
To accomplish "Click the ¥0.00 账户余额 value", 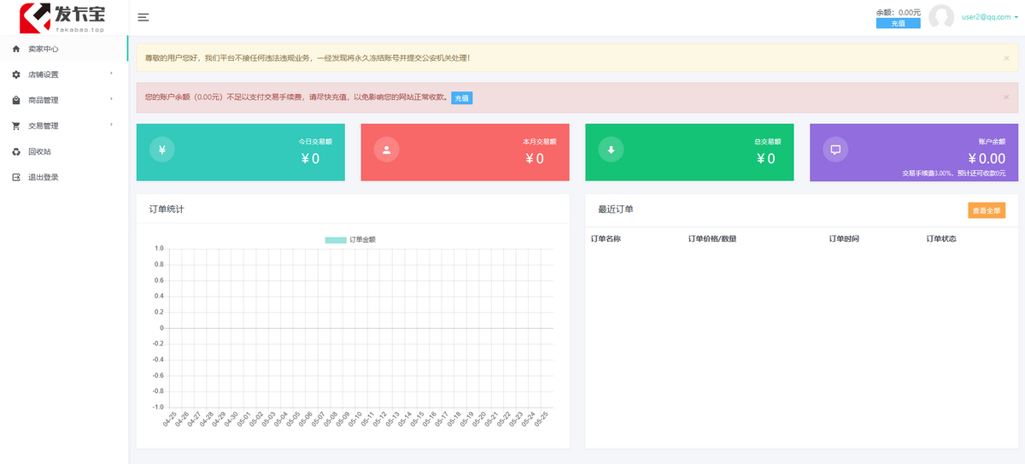I will 987,158.
